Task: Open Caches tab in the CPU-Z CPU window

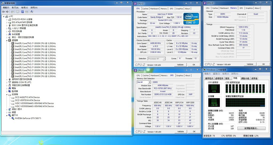Action: click(x=145, y=8)
